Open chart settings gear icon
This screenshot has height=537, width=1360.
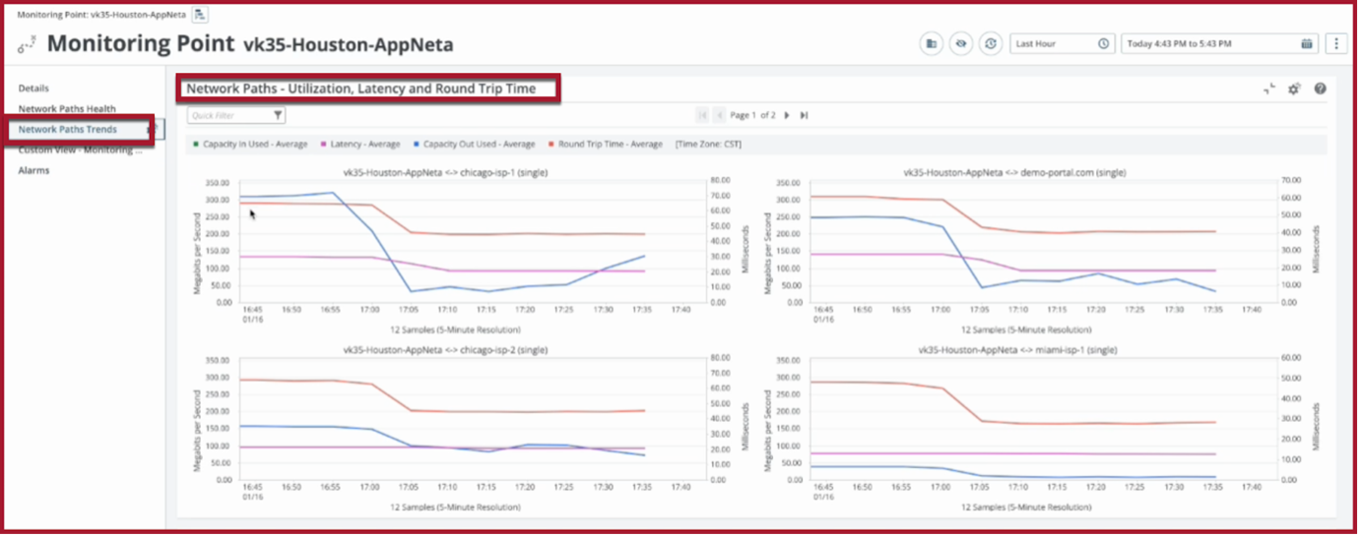[1295, 89]
